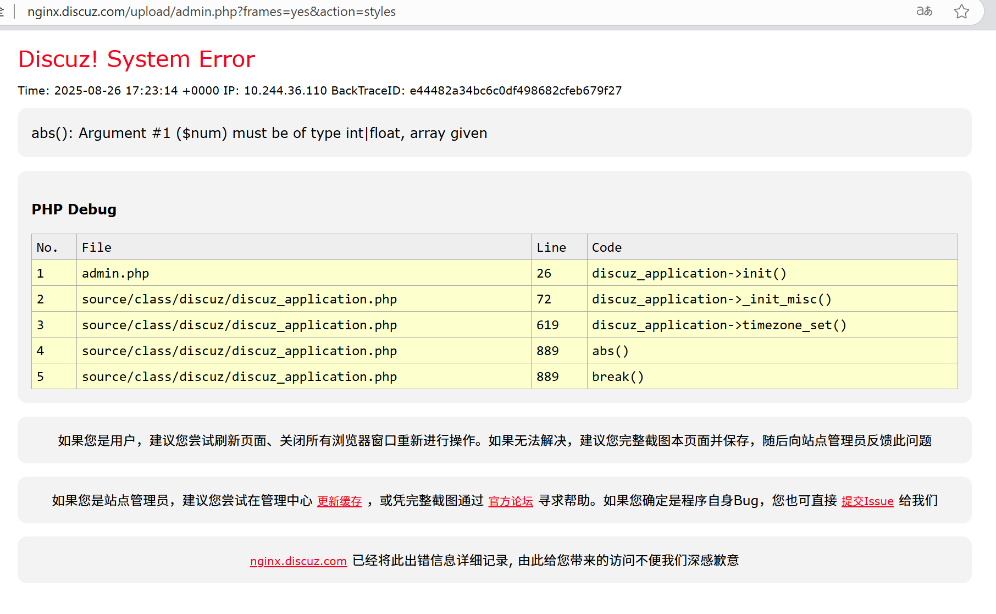Image resolution: width=996 pixels, height=614 pixels.
Task: Select the 'break()' code cell
Action: pyautogui.click(x=772, y=377)
